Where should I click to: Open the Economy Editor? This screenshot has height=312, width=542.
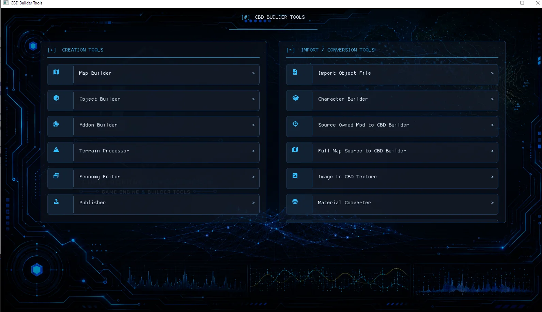point(153,178)
